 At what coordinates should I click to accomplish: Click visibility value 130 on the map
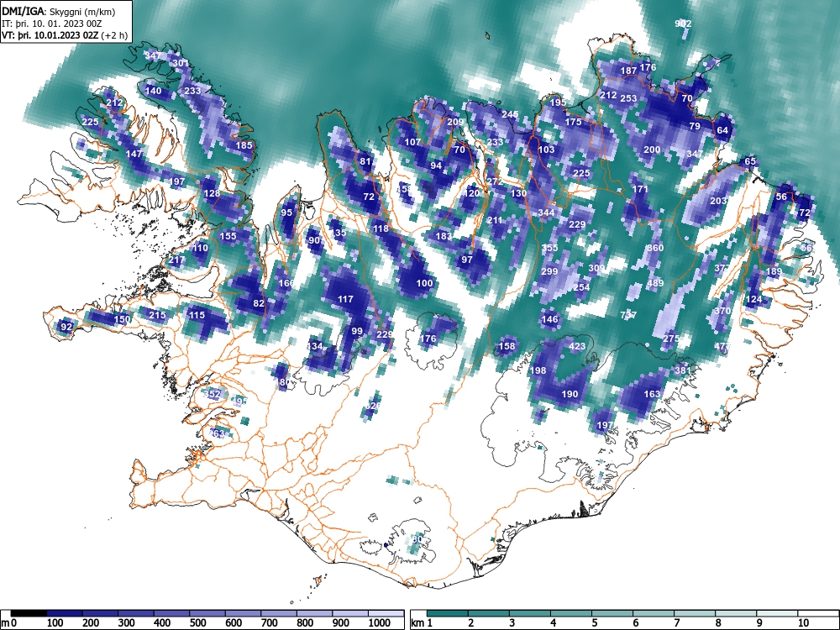point(518,193)
